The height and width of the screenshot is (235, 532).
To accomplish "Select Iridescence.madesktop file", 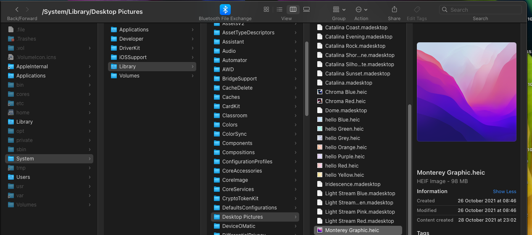I will click(x=358, y=184).
